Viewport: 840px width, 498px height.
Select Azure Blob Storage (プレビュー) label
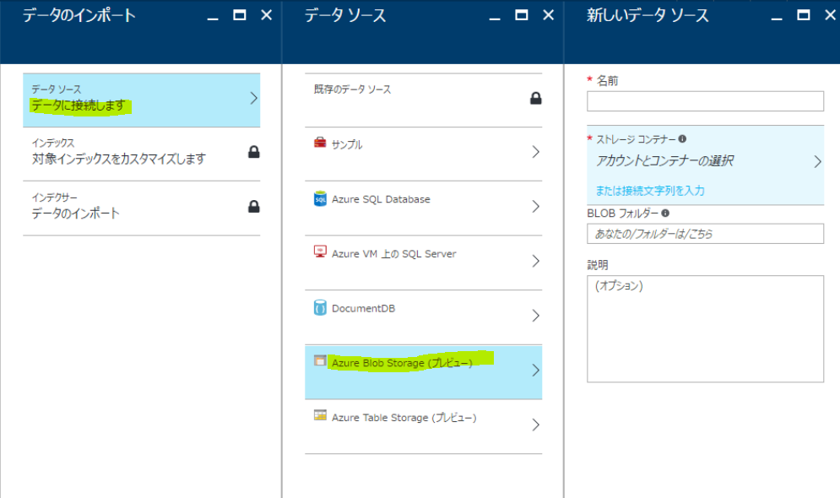point(402,363)
